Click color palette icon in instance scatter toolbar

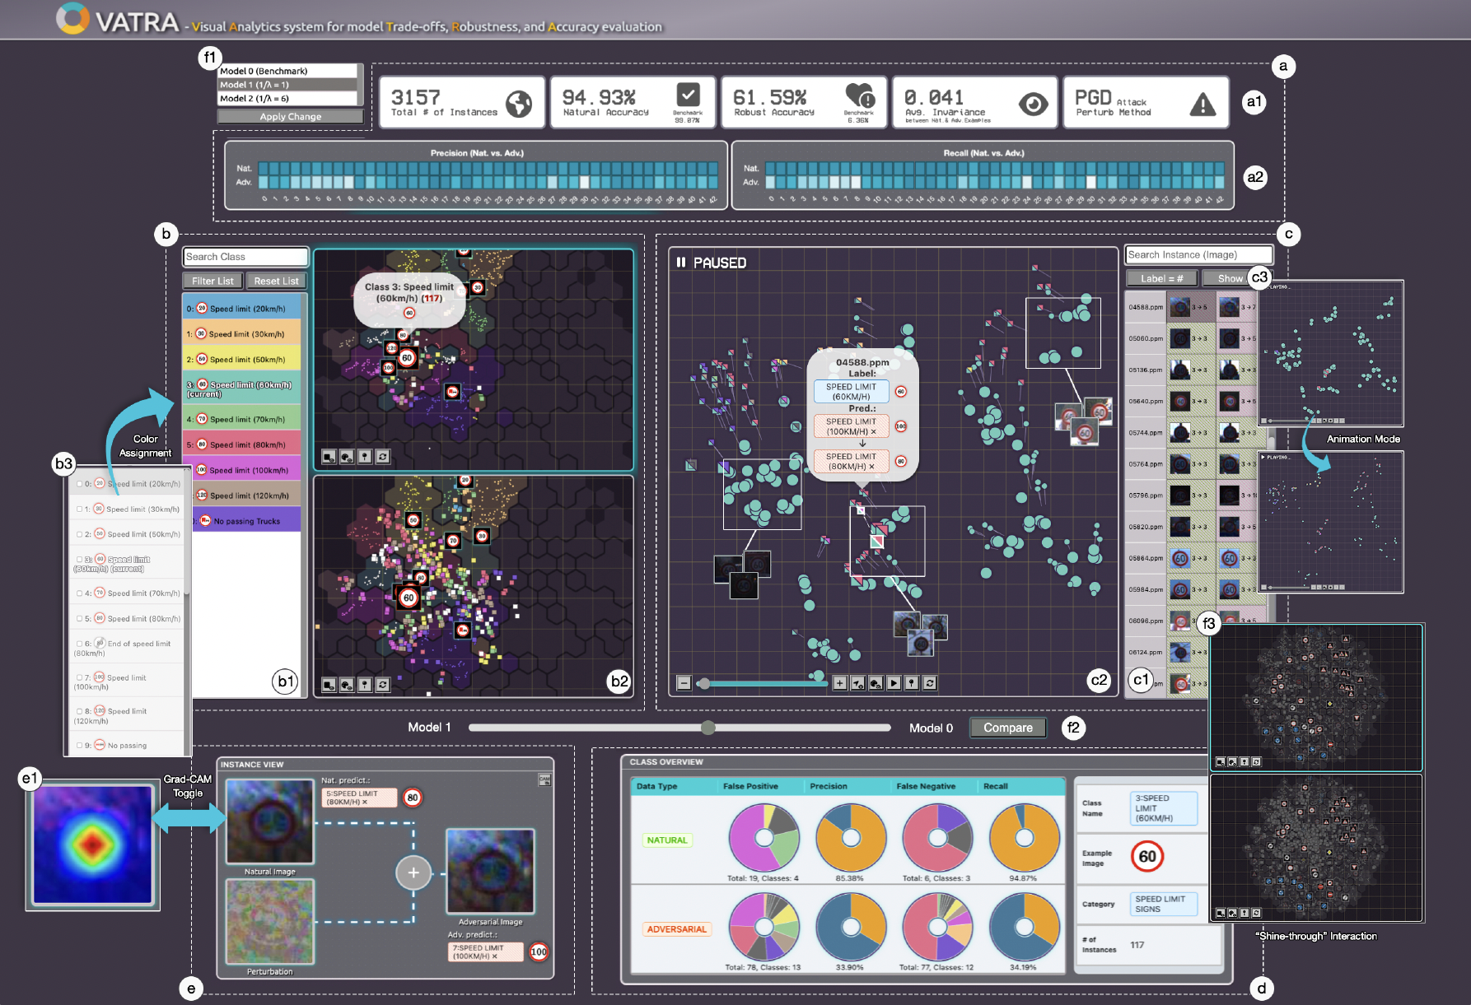click(x=876, y=683)
